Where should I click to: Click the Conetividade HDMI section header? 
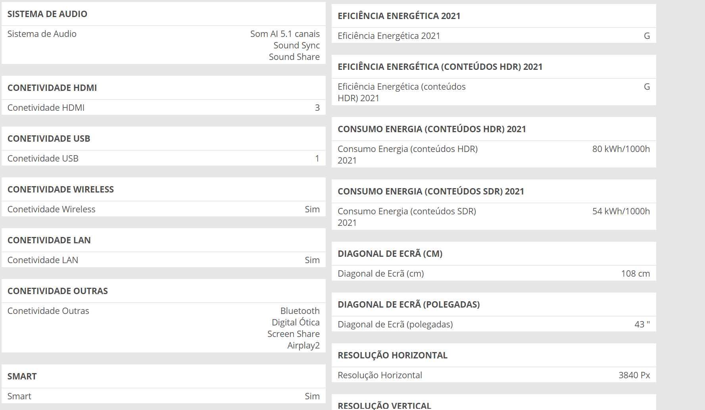pos(52,88)
